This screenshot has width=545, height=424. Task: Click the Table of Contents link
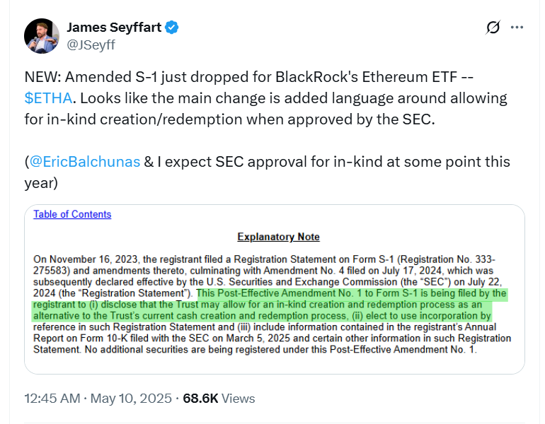click(72, 214)
